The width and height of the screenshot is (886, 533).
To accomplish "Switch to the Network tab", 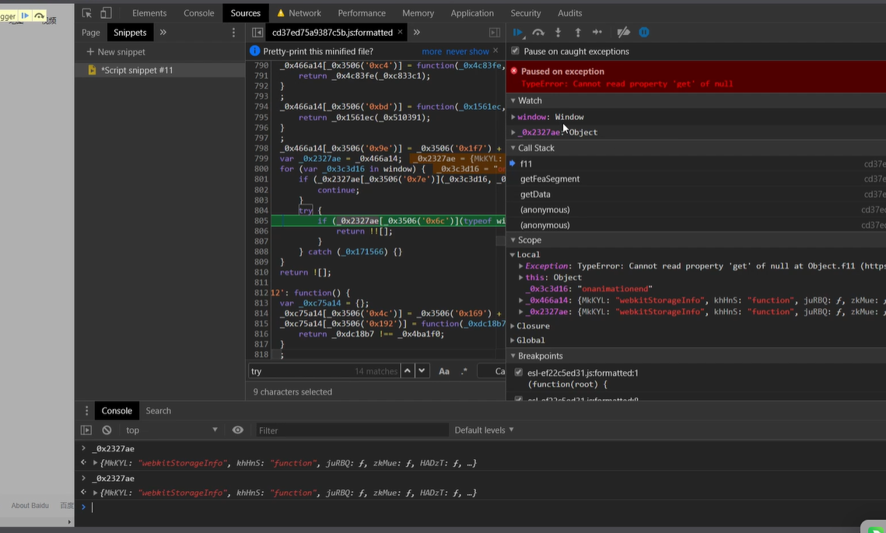I will pos(304,13).
